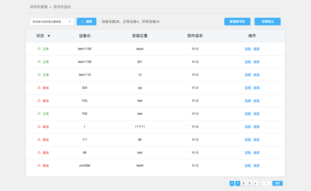Open 取号机管理 breadcrumb link
The image size is (311, 191).
click(39, 7)
